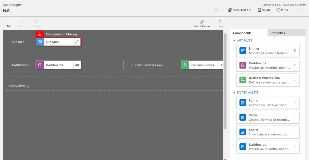Collapse the ENTITY ASSETS section
This screenshot has width=309, height=160.
coord(234,92)
